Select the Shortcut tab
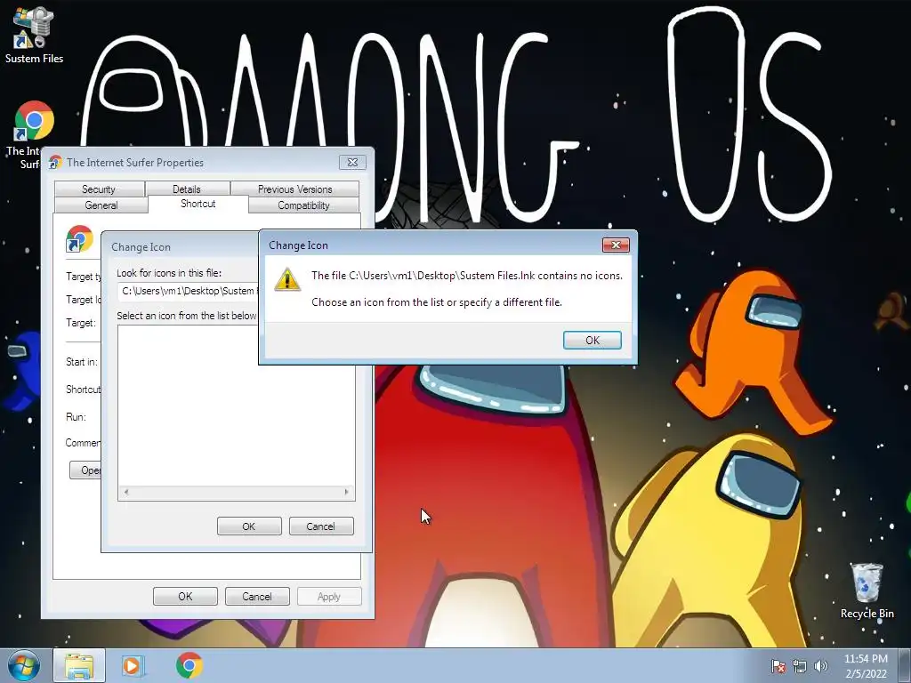 (198, 204)
